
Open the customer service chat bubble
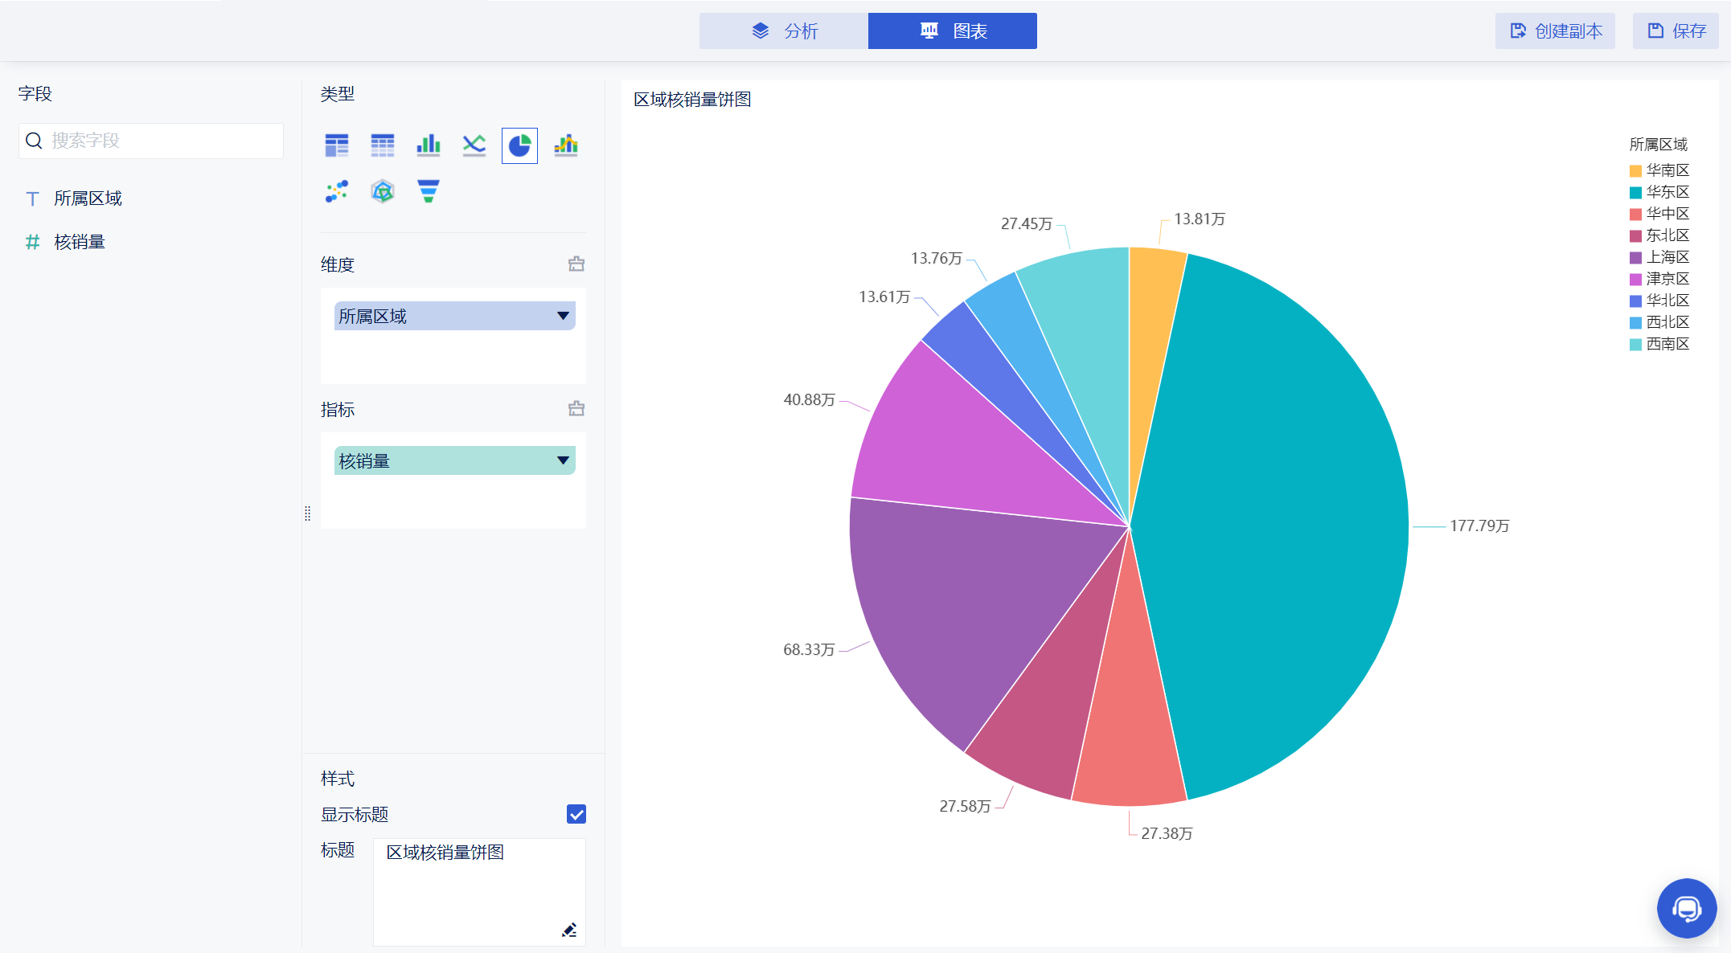tap(1686, 908)
